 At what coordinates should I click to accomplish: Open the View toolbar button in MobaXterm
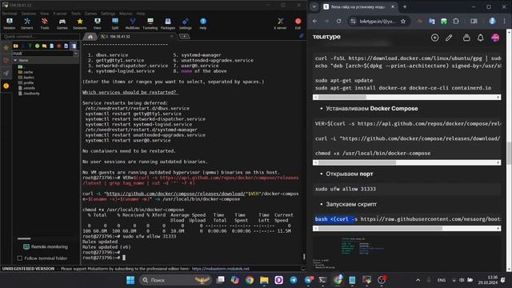pos(98,23)
